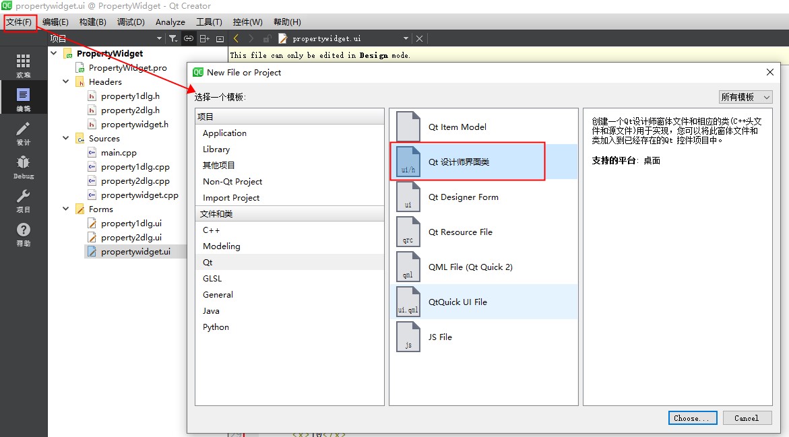Select the JS File template
789x437 pixels.
[484, 337]
